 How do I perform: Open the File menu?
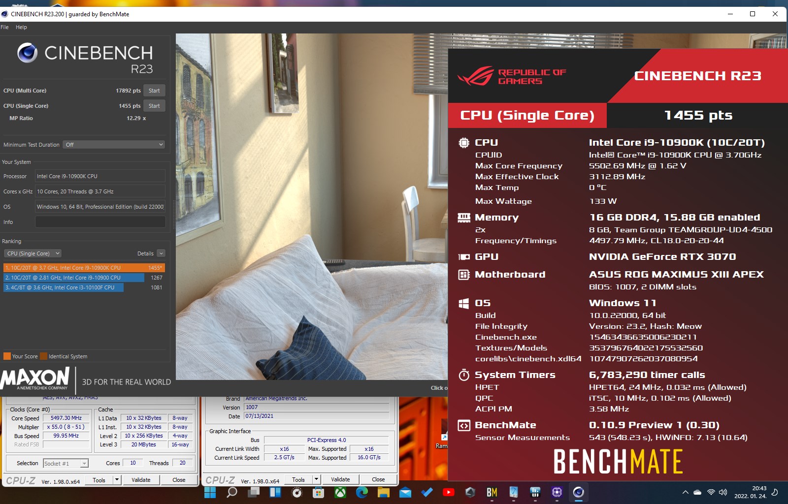[x=4, y=27]
